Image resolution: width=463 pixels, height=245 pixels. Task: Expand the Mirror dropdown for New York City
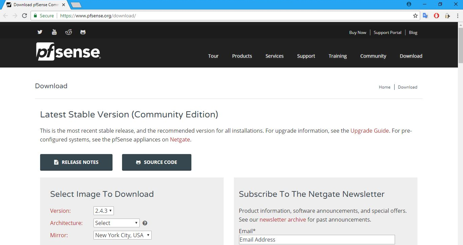pyautogui.click(x=122, y=235)
